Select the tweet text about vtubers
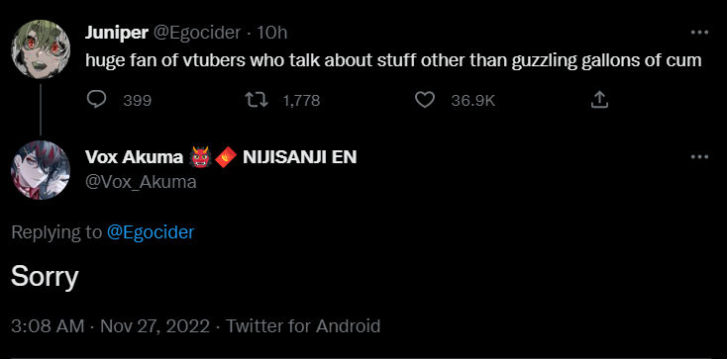727x359 pixels. click(x=393, y=60)
